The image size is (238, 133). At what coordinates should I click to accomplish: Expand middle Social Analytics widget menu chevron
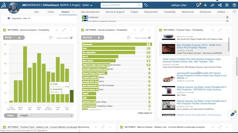(x=149, y=30)
